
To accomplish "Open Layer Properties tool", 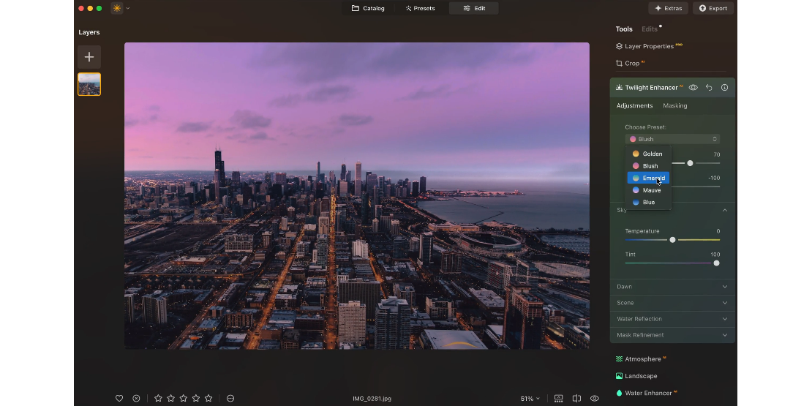I will 648,46.
